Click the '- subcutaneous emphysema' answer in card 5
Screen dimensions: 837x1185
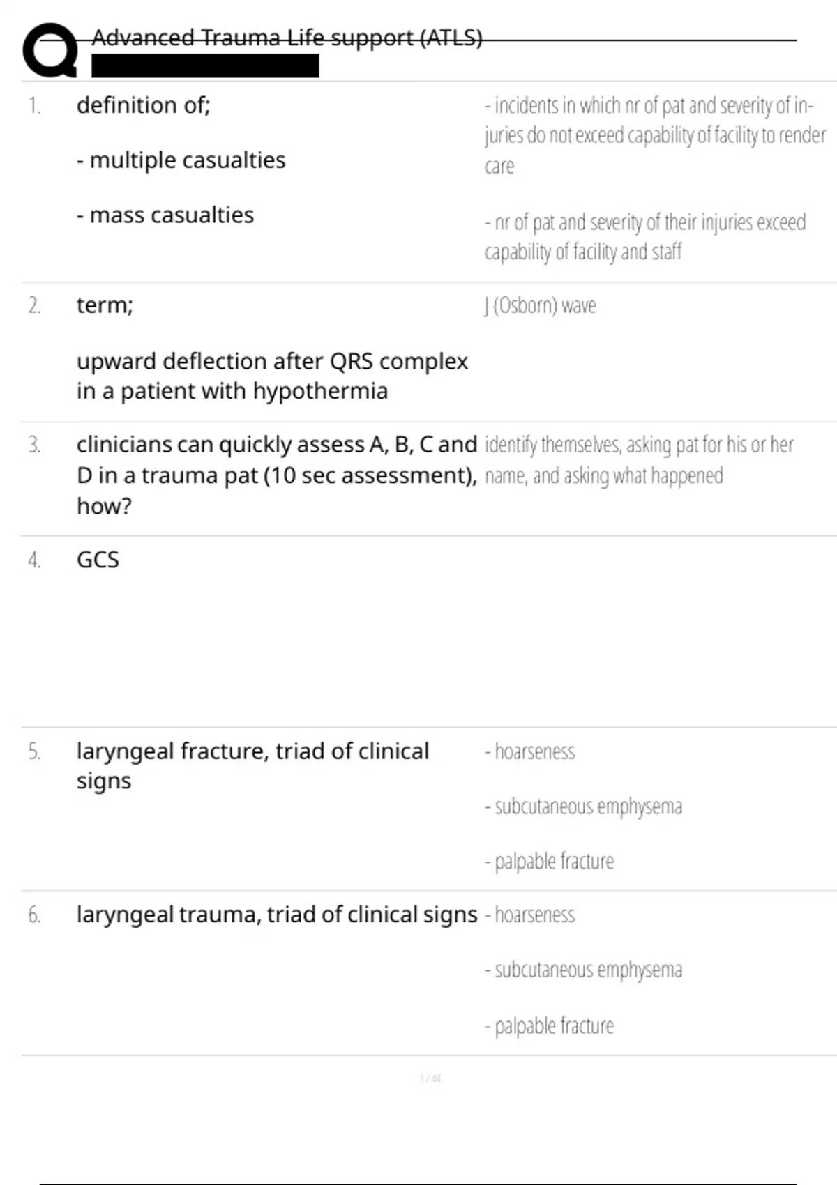(x=584, y=806)
